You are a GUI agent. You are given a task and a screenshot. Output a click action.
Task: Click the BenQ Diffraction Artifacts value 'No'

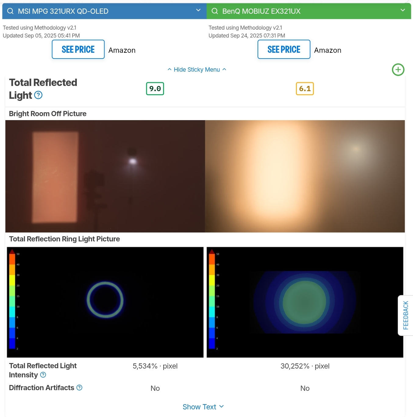pos(305,388)
